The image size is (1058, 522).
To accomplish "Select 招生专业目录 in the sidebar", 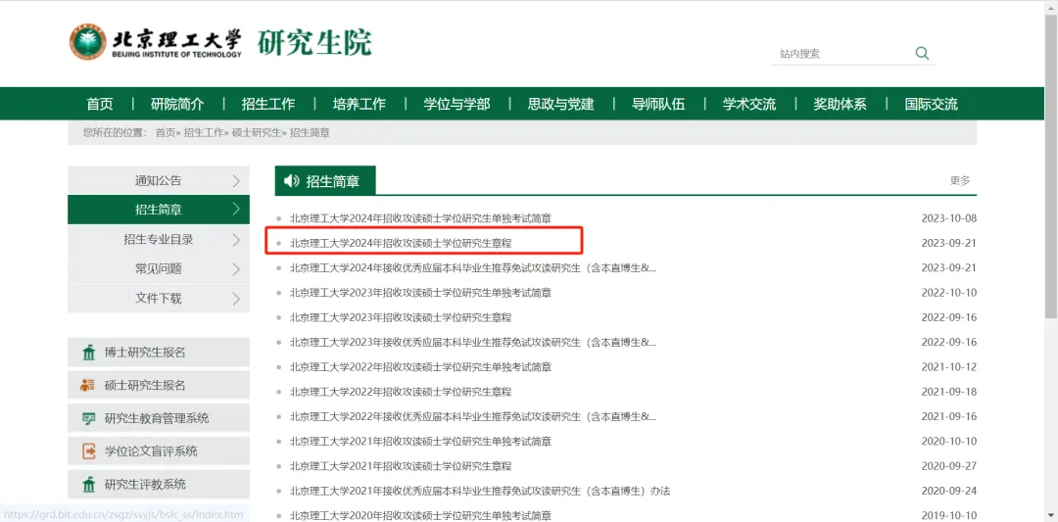I will (159, 239).
